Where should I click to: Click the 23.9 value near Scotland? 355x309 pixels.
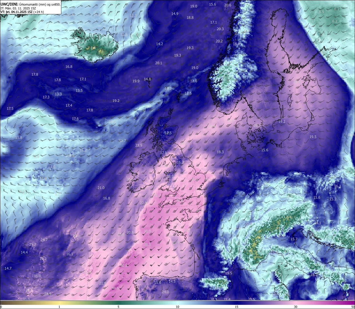click(x=139, y=145)
